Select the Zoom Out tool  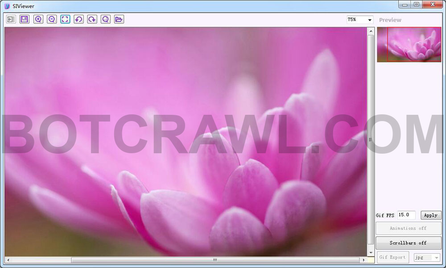click(x=51, y=19)
